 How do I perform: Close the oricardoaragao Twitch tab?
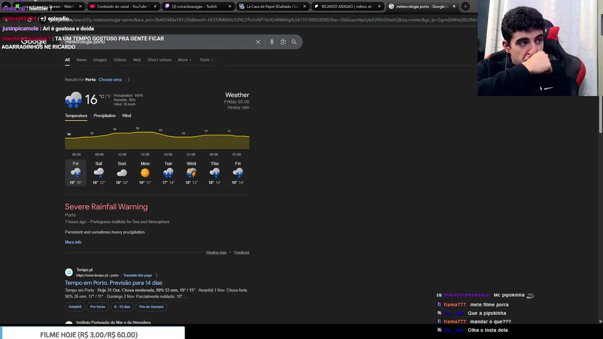(x=230, y=7)
